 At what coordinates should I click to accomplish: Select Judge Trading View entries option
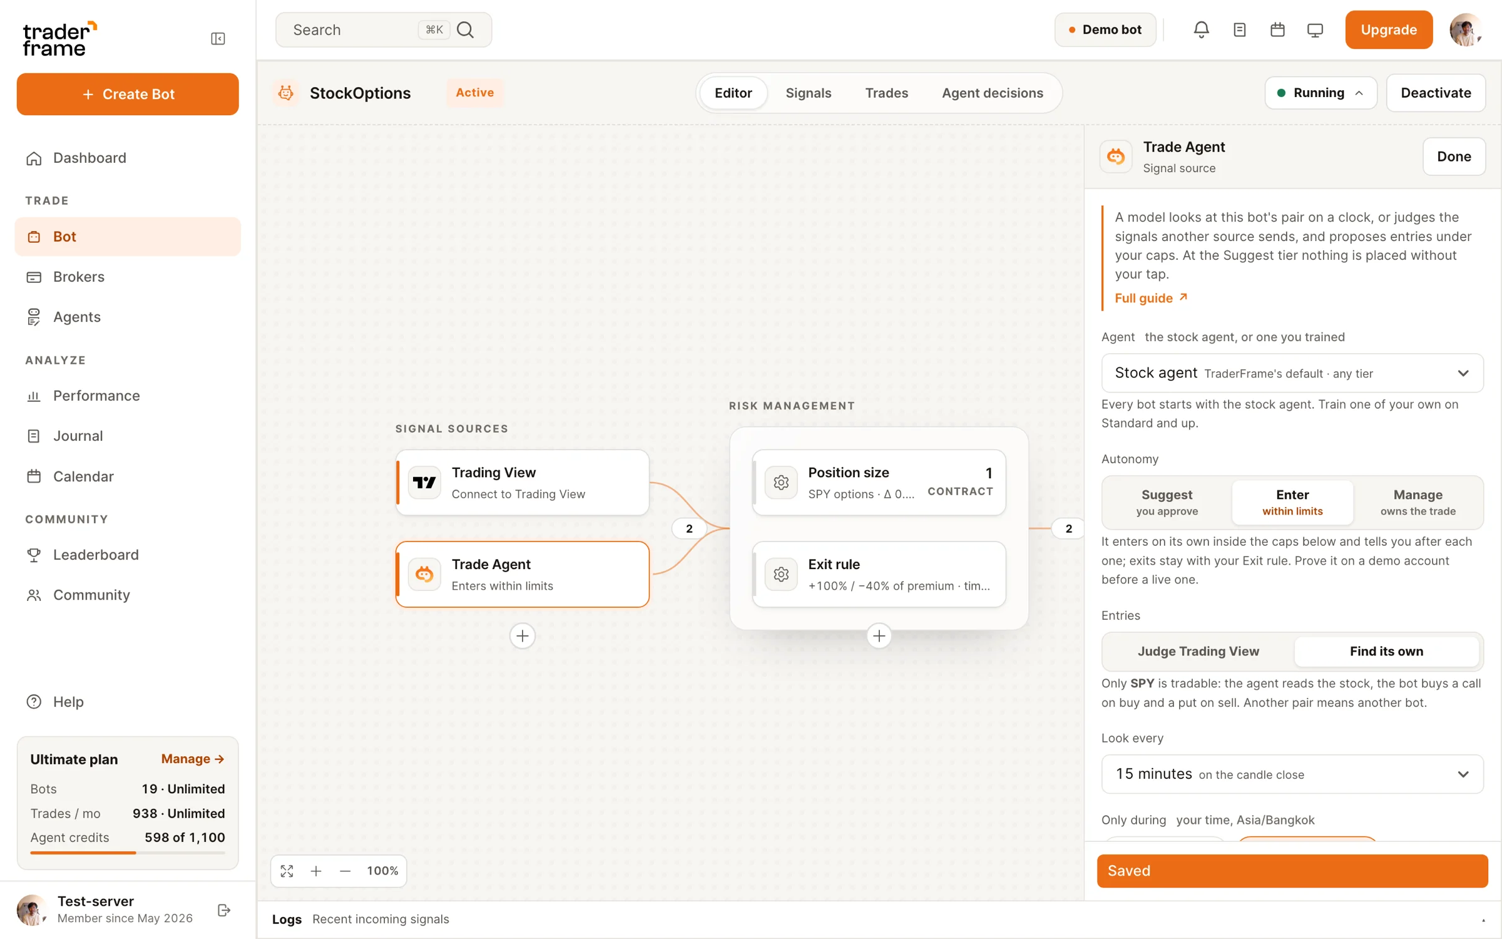1198,651
